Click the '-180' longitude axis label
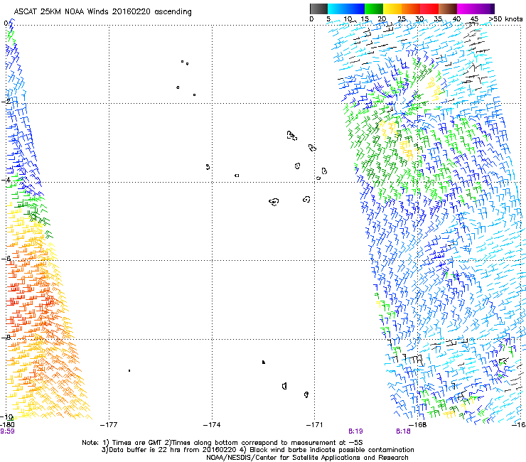 [x=7, y=425]
